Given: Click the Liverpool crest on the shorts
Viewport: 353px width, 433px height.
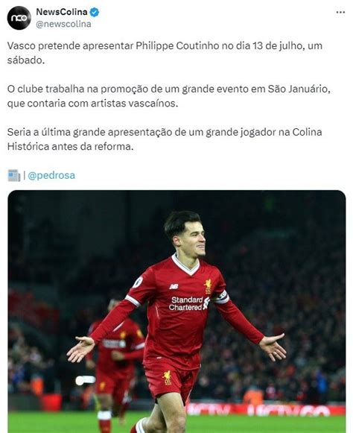Looking at the screenshot, I should [x=167, y=378].
